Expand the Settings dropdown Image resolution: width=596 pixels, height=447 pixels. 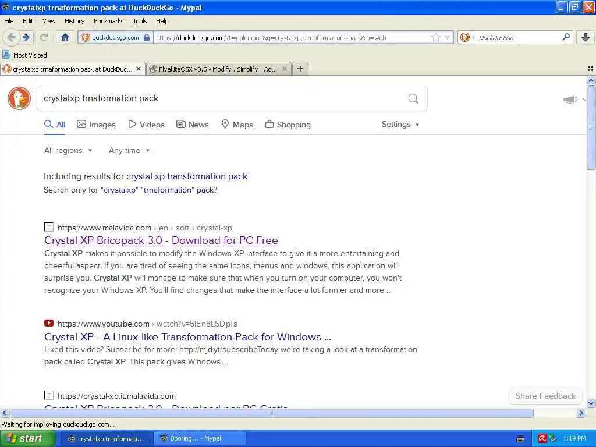400,125
